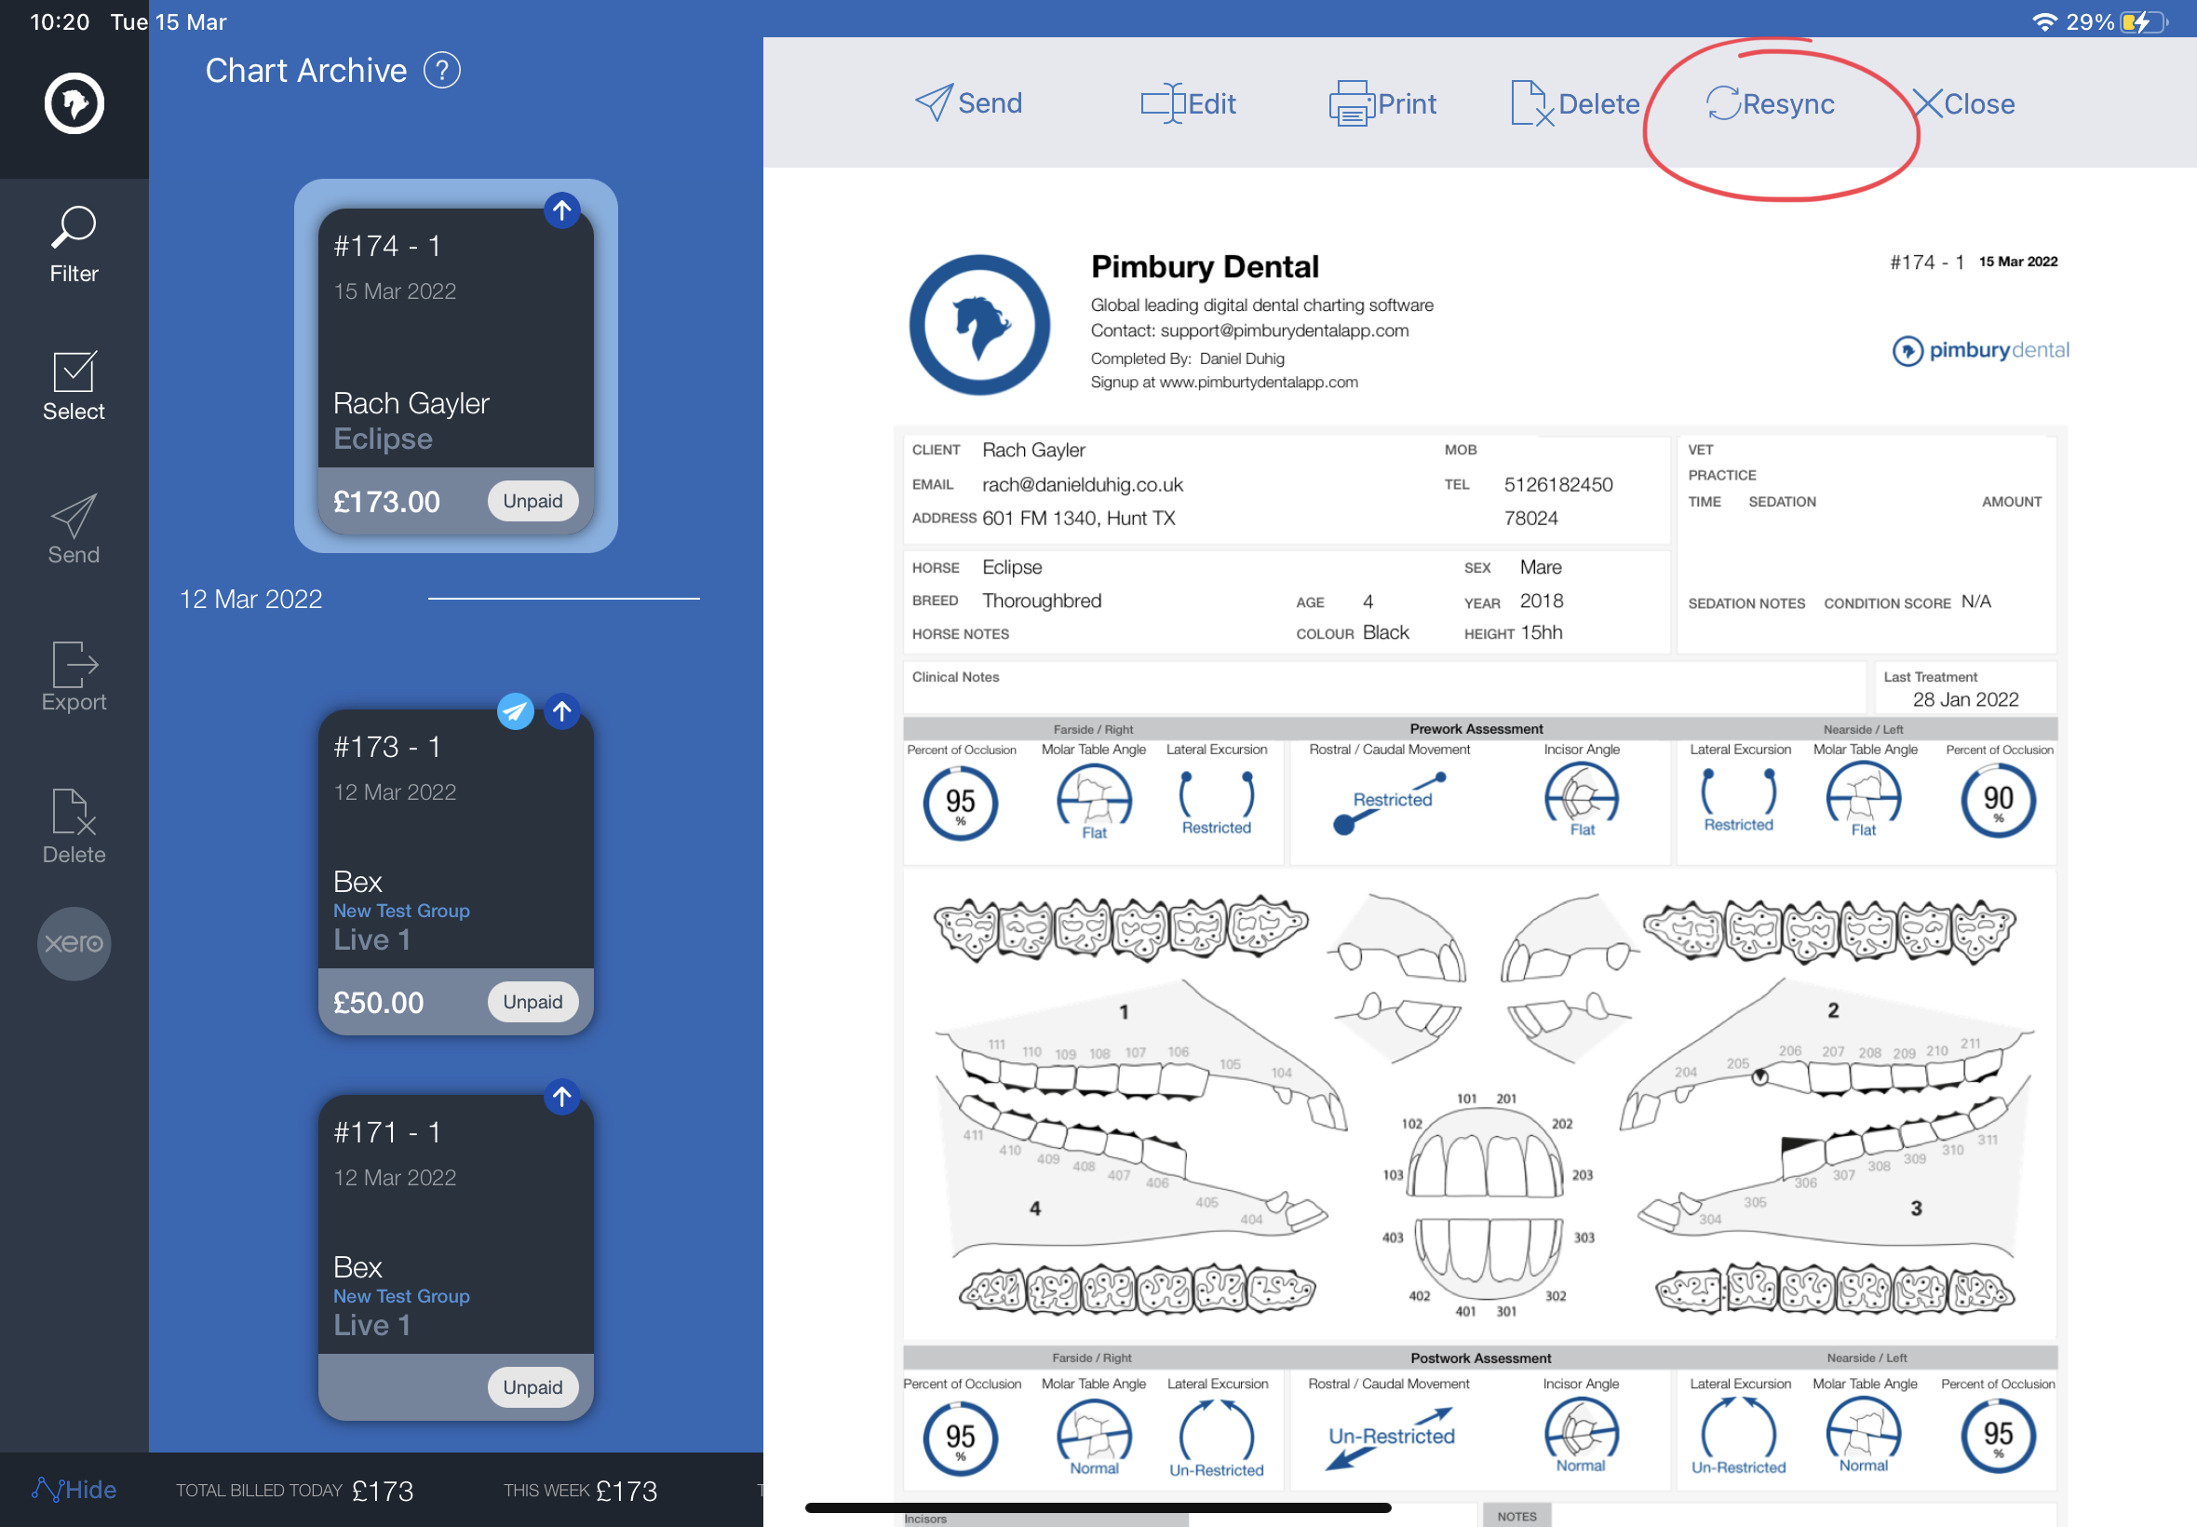Viewport: 2197px width, 1527px height.
Task: Resync the chart
Action: click(x=1770, y=103)
